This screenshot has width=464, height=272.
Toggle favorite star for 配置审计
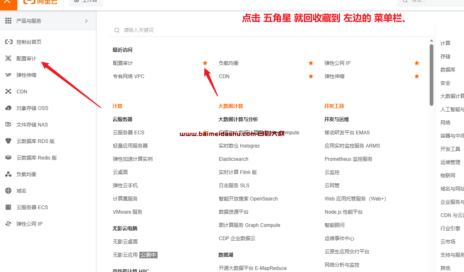click(x=205, y=63)
